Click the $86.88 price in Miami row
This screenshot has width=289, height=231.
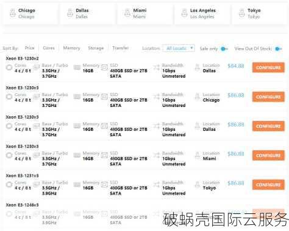[236, 154]
